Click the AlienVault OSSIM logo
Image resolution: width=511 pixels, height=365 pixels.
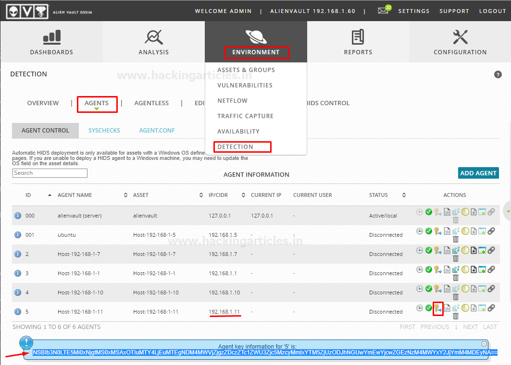tap(27, 12)
